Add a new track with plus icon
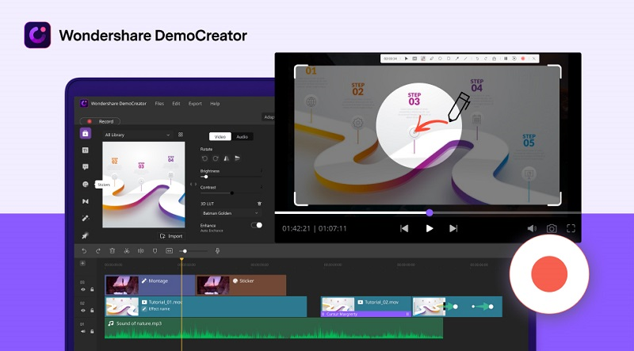Viewport: 634px width, 351px height. [82, 263]
